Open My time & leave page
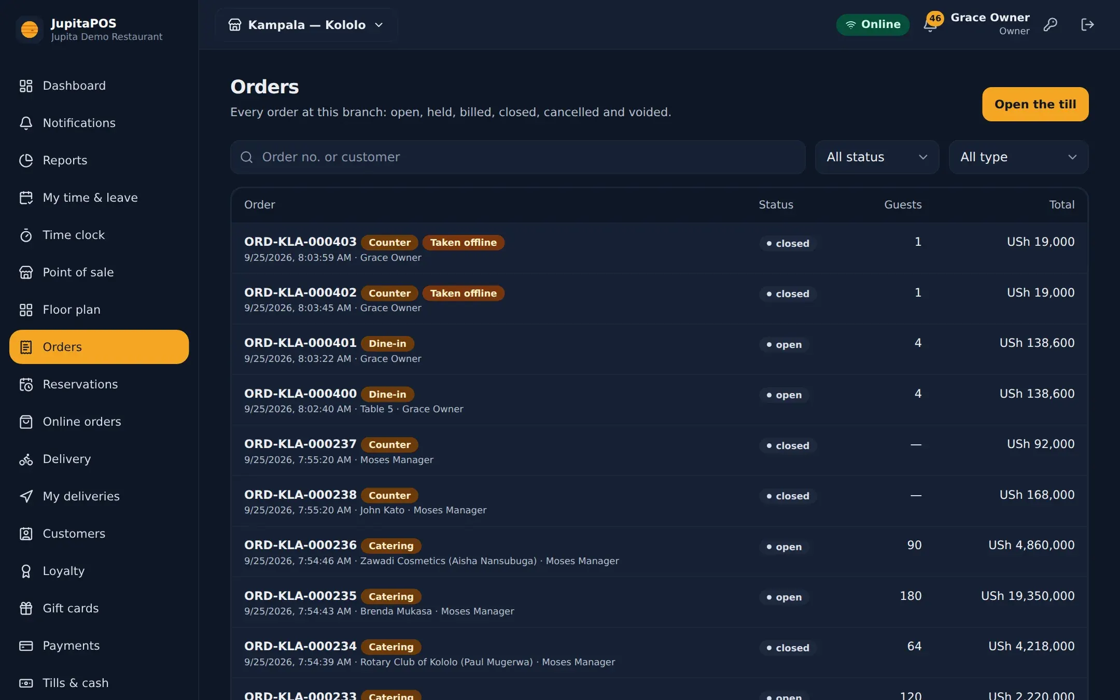 (x=99, y=198)
